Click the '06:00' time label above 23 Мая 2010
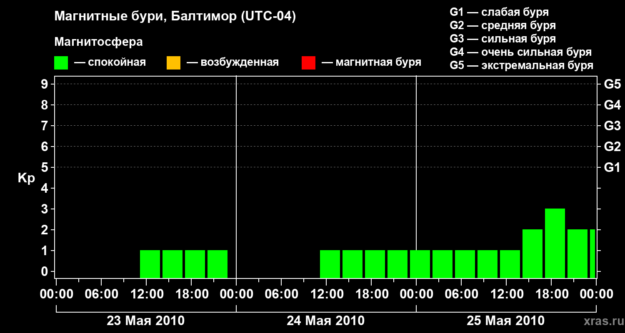 [101, 294]
